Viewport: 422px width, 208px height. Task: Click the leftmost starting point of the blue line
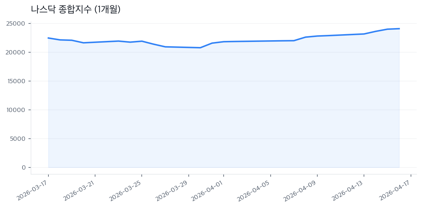(48, 38)
